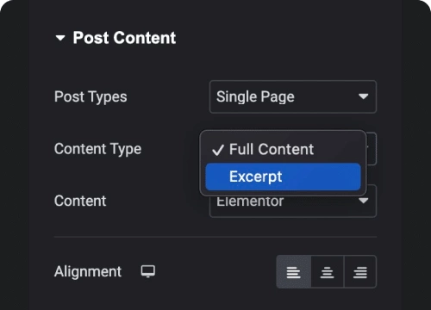Choose Excerpt from the Content Type menu

(x=283, y=177)
